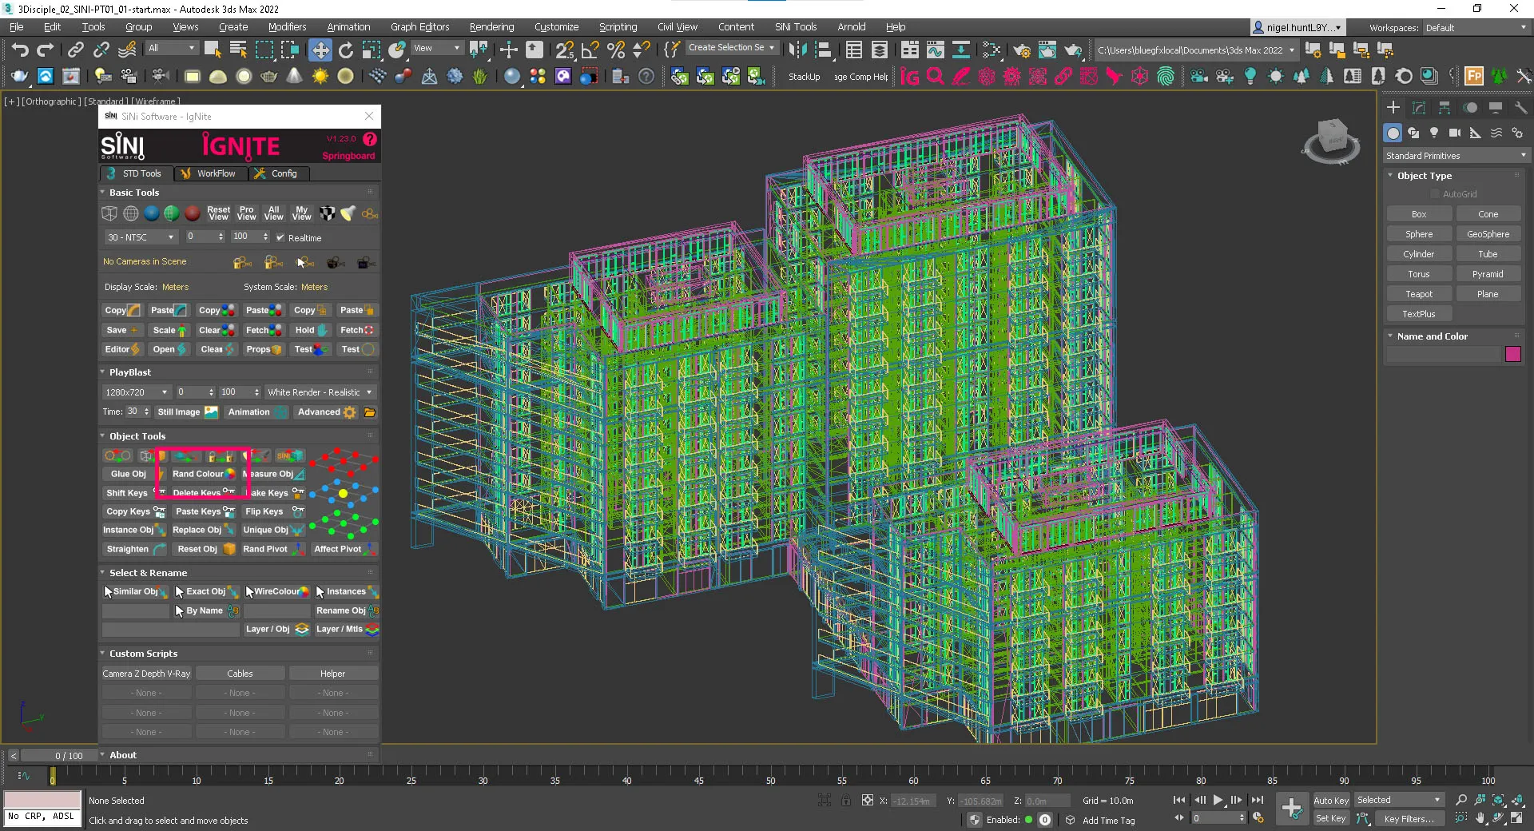Click the Rand Colour button
Image resolution: width=1534 pixels, height=831 pixels.
tap(203, 474)
